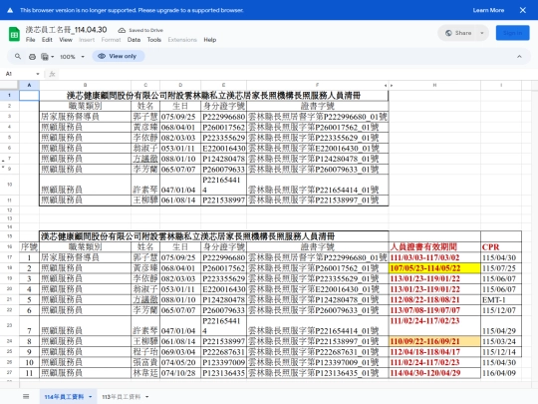Switch to the 113年員工資料 sheet tab
Screen dimensions: 538x404
121,397
